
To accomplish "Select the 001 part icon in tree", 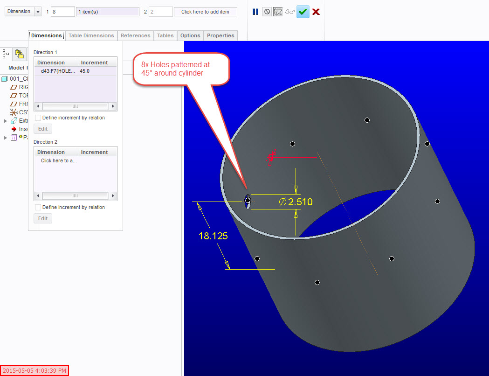I will [4, 79].
